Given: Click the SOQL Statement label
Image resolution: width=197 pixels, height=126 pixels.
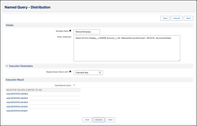Looking at the screenshot, I should [x=64, y=37].
